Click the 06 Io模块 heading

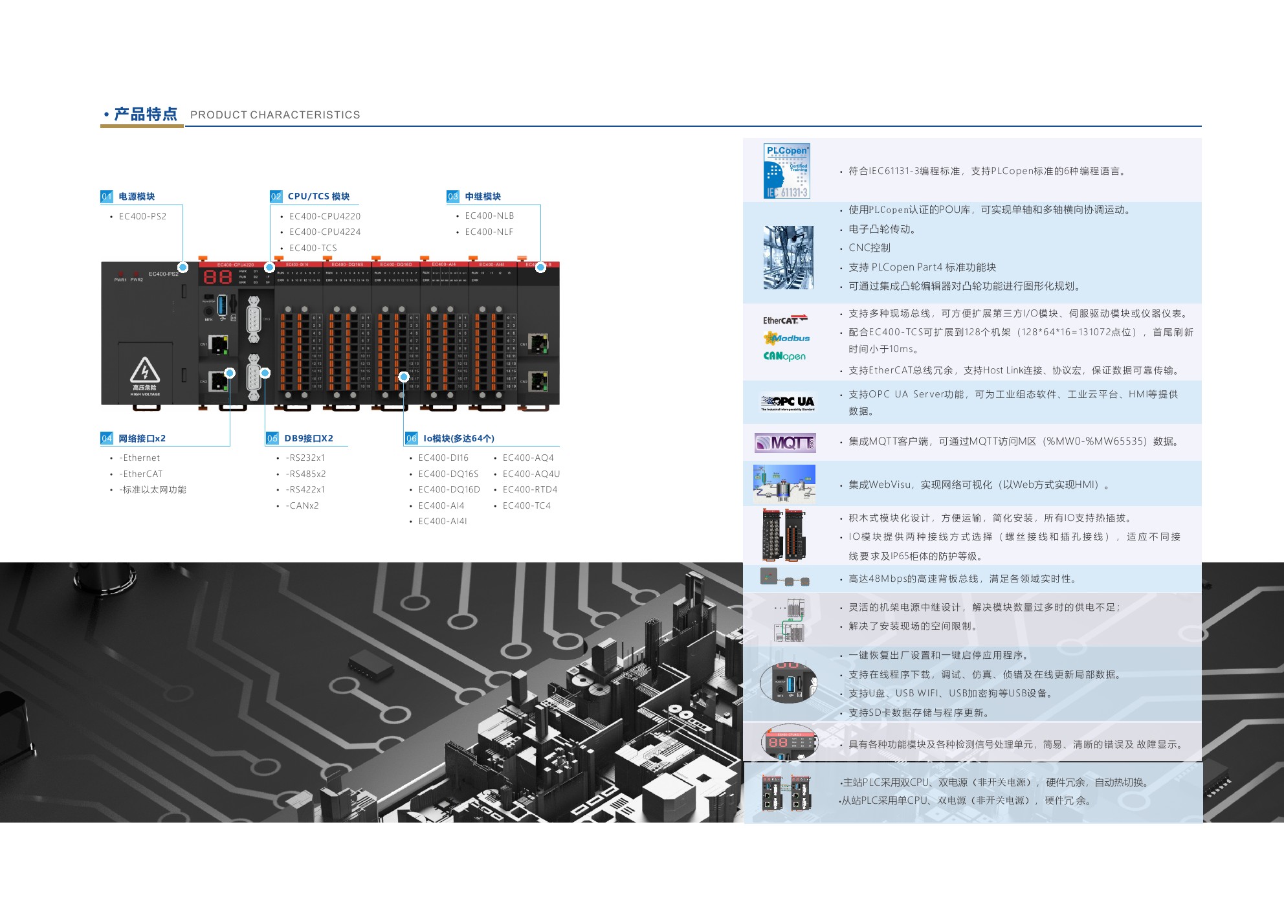click(x=450, y=439)
